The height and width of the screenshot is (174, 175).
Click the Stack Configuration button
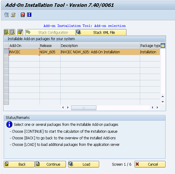50,32
